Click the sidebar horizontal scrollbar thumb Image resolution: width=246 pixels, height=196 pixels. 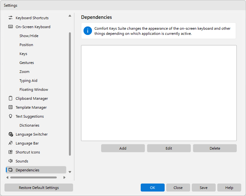pos(34,177)
